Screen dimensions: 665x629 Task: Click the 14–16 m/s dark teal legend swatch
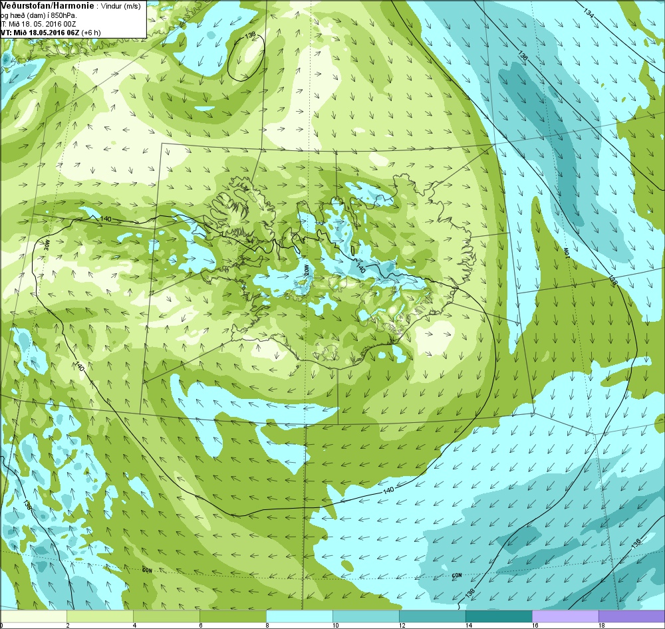click(499, 616)
